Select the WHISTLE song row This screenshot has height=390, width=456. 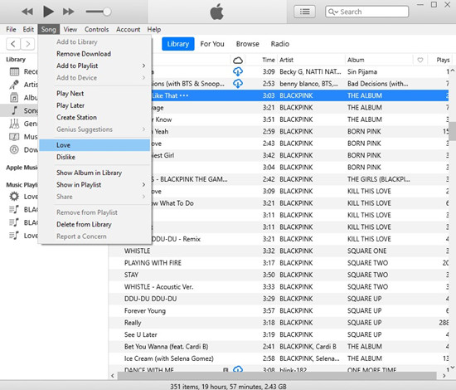tap(279, 251)
